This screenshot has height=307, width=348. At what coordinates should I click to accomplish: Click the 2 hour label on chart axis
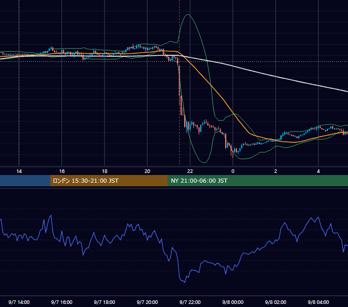pyautogui.click(x=276, y=171)
